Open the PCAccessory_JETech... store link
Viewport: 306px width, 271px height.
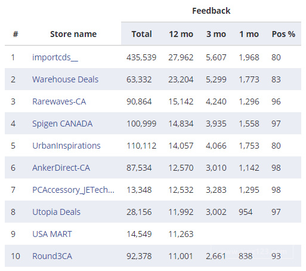click(x=73, y=190)
